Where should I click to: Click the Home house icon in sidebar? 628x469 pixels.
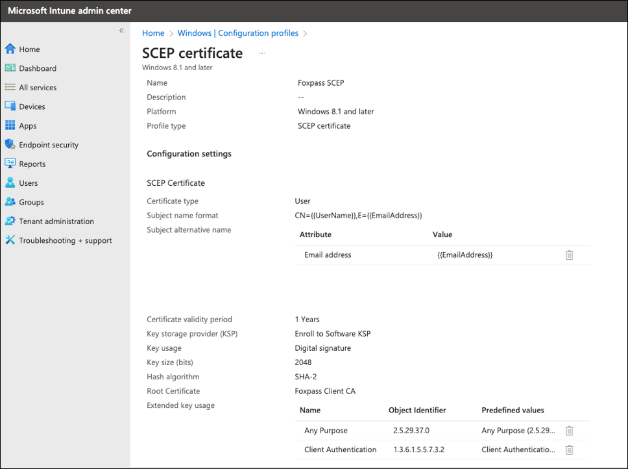pyautogui.click(x=10, y=49)
